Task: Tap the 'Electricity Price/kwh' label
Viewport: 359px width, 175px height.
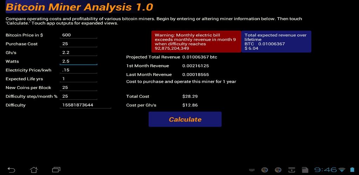Action: click(28, 70)
